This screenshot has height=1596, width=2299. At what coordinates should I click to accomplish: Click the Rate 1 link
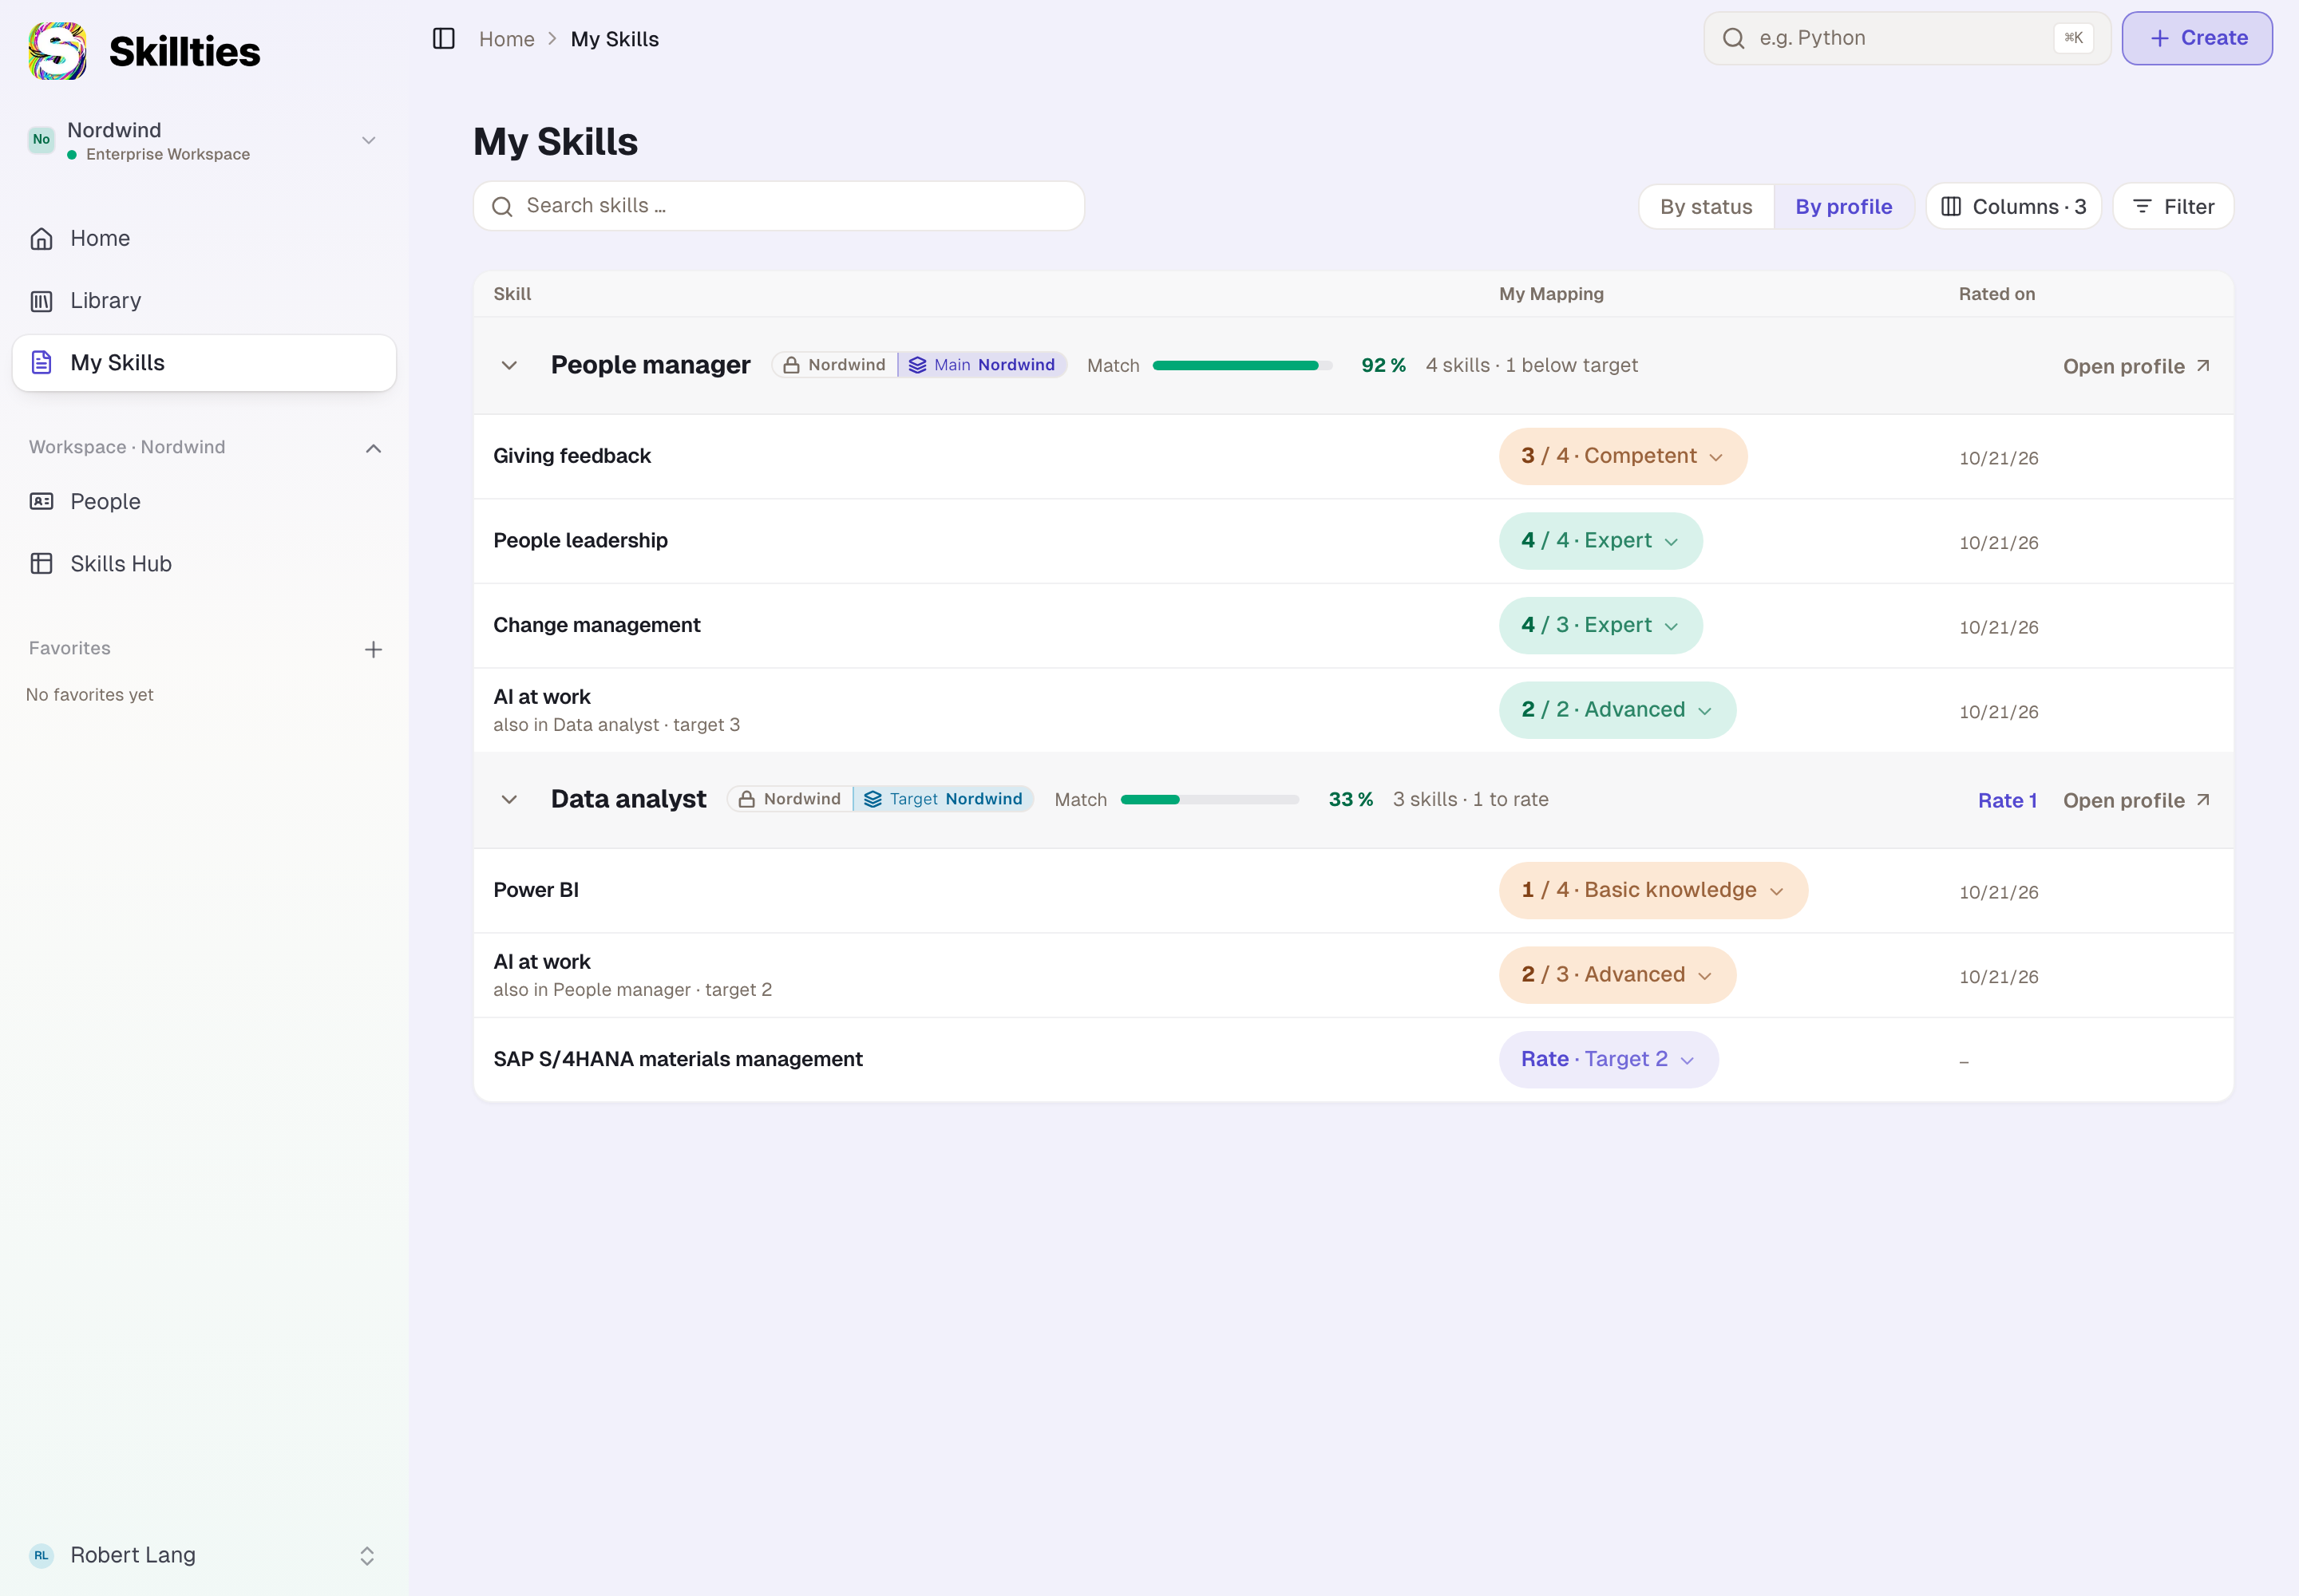[2007, 800]
